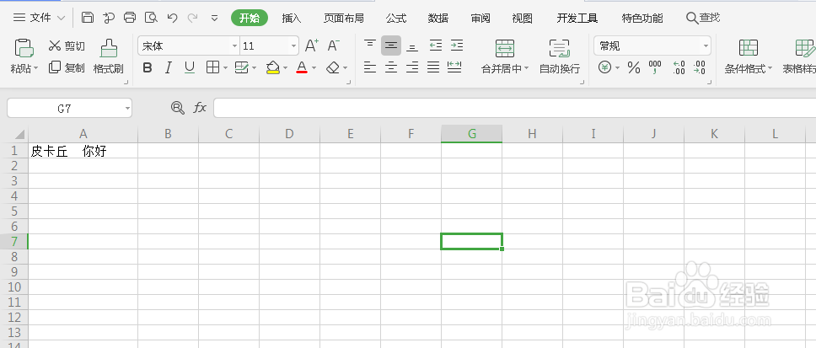
Task: Toggle Underline formatting
Action: pos(190,67)
